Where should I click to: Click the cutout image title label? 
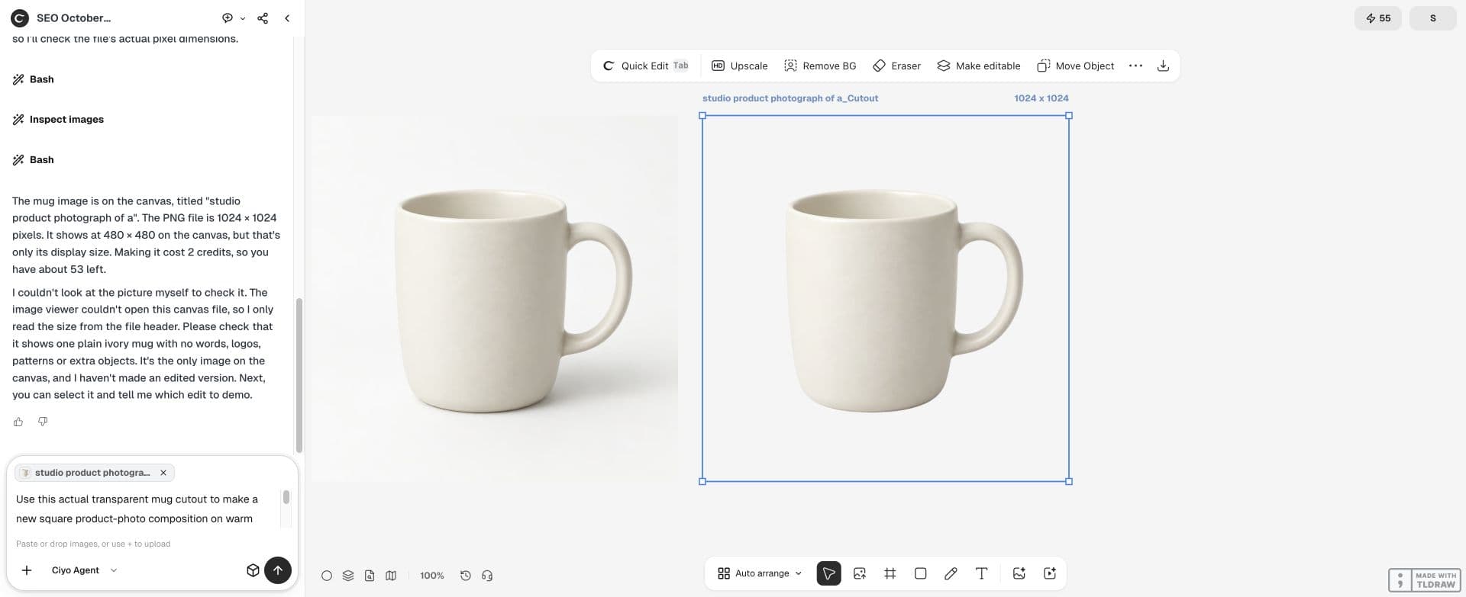pyautogui.click(x=790, y=98)
